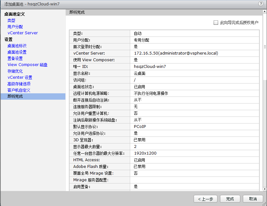Select vCenter 设置 step

click(x=20, y=77)
